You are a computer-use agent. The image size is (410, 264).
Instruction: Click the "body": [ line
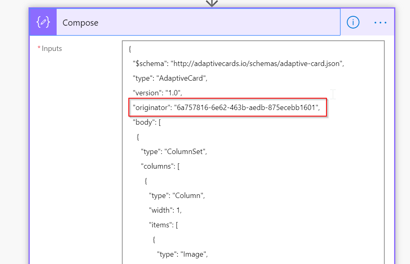pyautogui.click(x=147, y=122)
